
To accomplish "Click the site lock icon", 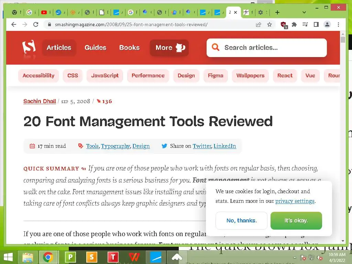I will [49, 24].
